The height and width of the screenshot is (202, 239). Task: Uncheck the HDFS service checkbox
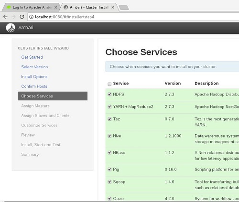[109, 94]
